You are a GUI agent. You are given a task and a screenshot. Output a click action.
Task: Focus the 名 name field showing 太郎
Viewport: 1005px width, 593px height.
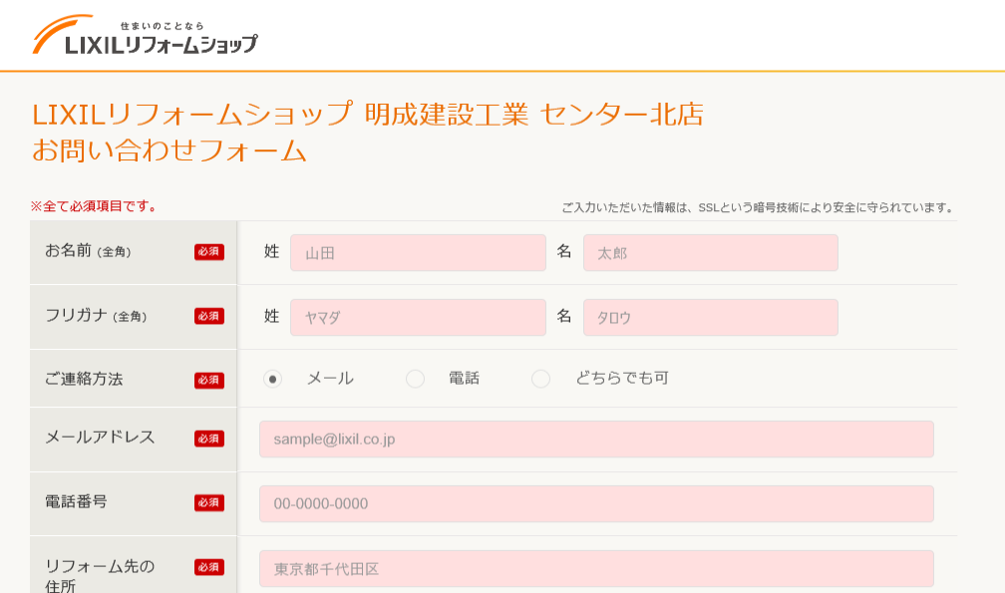point(710,253)
